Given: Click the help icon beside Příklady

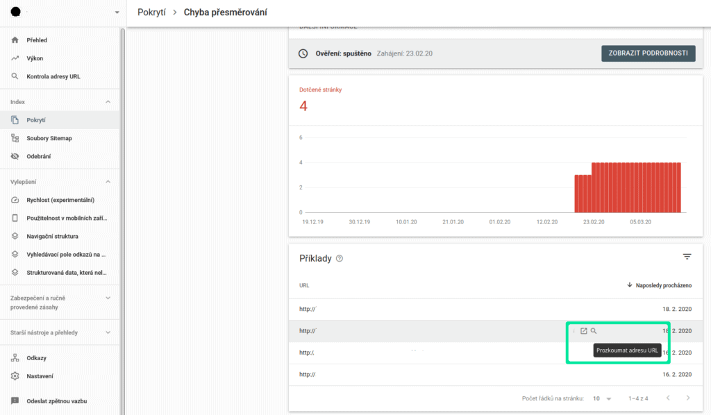Looking at the screenshot, I should point(339,259).
